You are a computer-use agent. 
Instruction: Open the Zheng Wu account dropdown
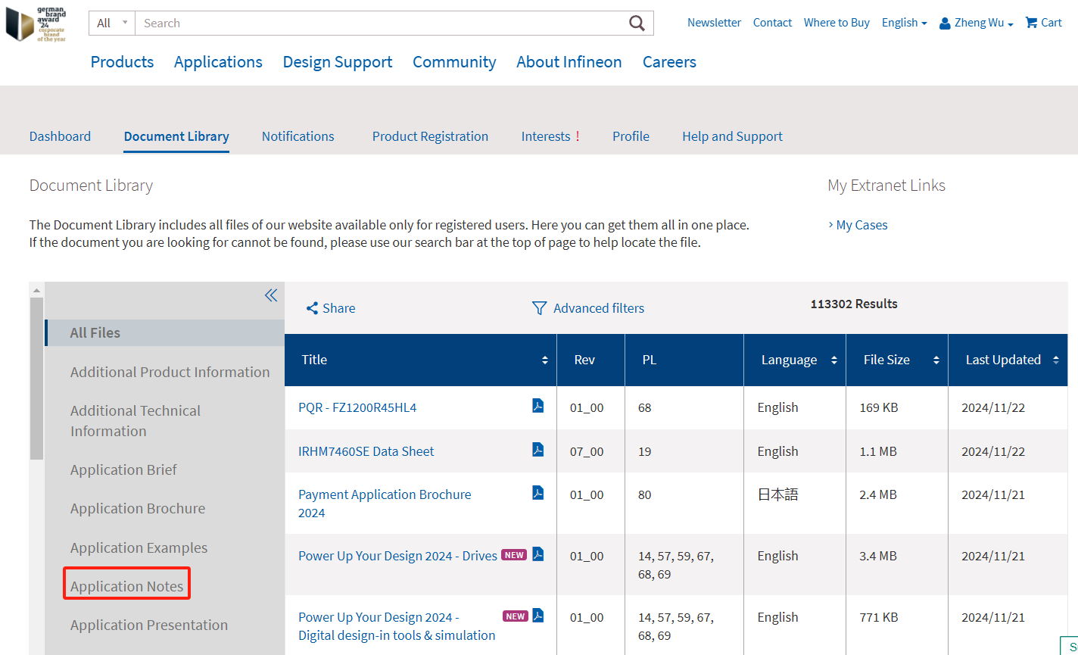click(x=976, y=23)
